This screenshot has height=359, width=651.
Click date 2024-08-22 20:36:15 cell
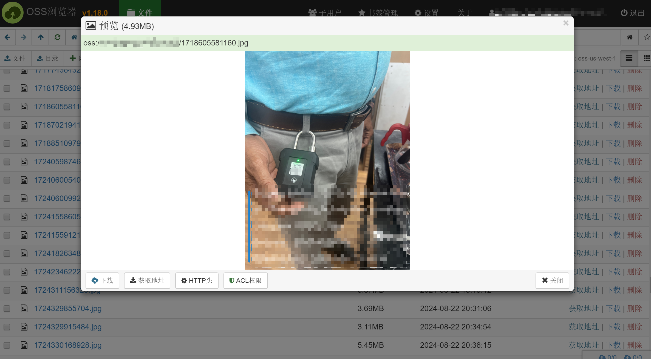[455, 345]
